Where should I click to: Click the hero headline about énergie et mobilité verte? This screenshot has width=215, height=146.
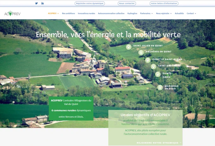108,34
